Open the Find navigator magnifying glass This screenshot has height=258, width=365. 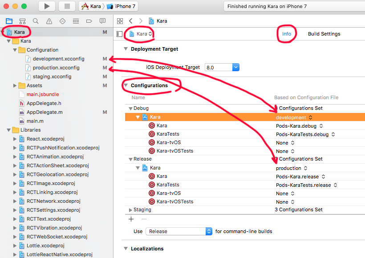click(35, 21)
